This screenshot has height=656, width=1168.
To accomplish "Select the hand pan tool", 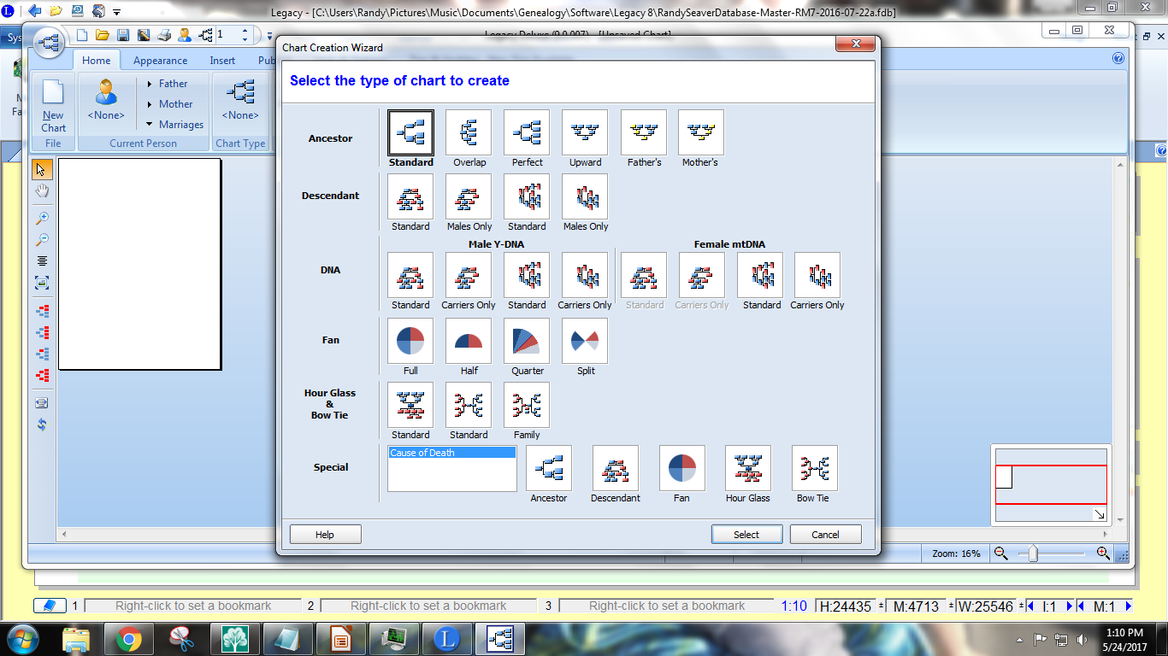I will pyautogui.click(x=42, y=190).
